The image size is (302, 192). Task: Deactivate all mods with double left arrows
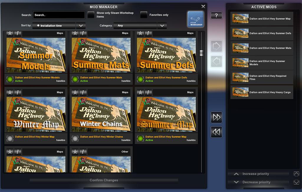click(x=216, y=132)
